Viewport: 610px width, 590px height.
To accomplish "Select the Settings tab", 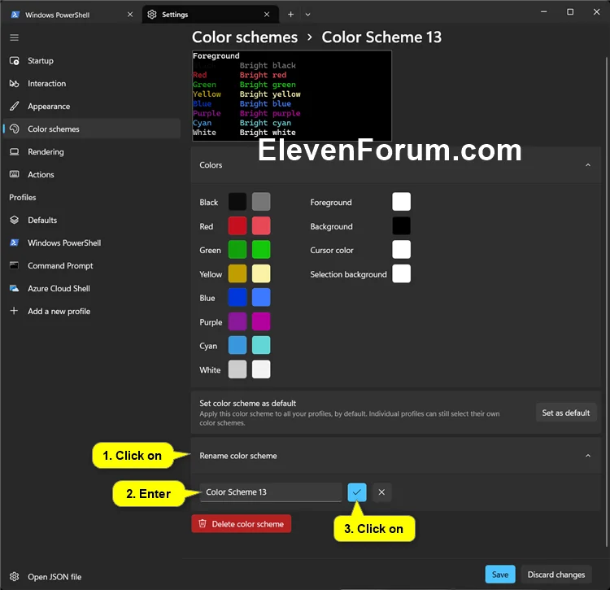I will tap(210, 15).
